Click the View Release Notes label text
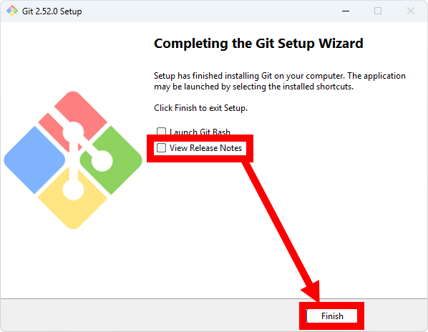This screenshot has width=428, height=332. coord(205,148)
